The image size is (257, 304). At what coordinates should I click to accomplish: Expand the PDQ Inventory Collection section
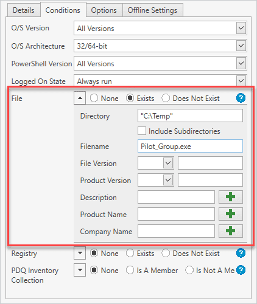pyautogui.click(x=80, y=270)
